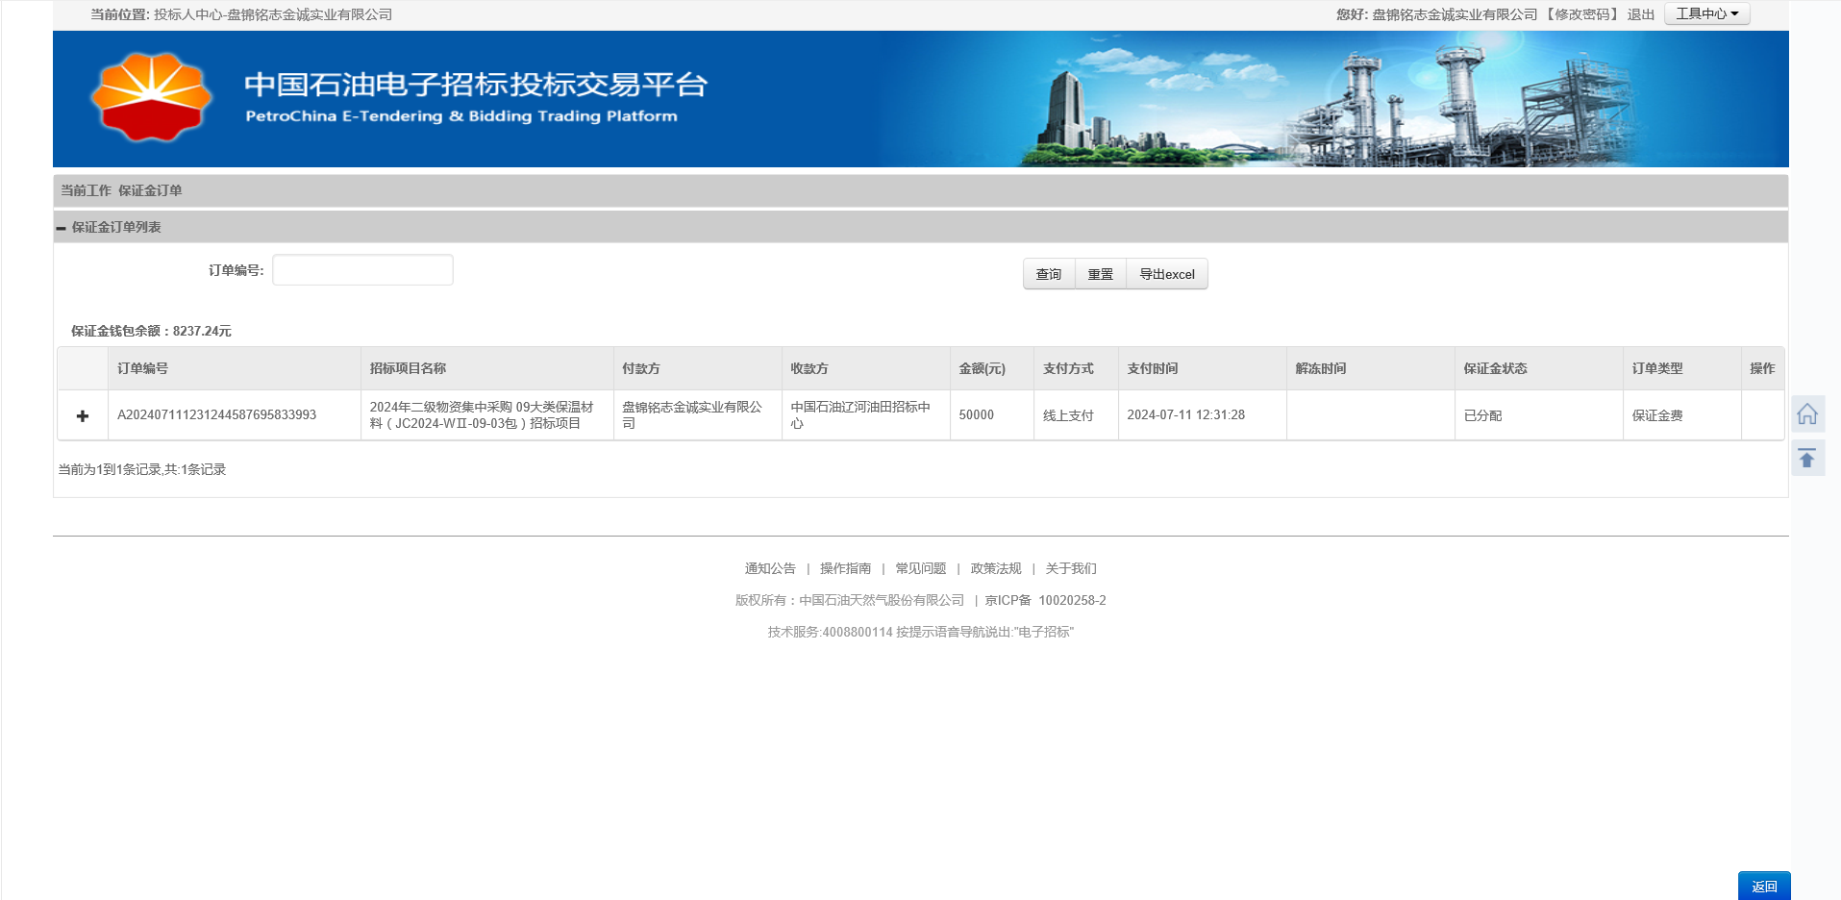1841x900 pixels.
Task: Open 常见问题 footer link
Action: (x=921, y=568)
